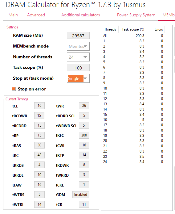The width and height of the screenshot is (175, 214).
Task: Click the RAM size field showing 29587
Action: click(x=78, y=36)
